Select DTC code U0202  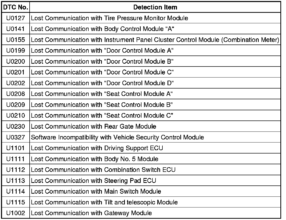point(16,83)
